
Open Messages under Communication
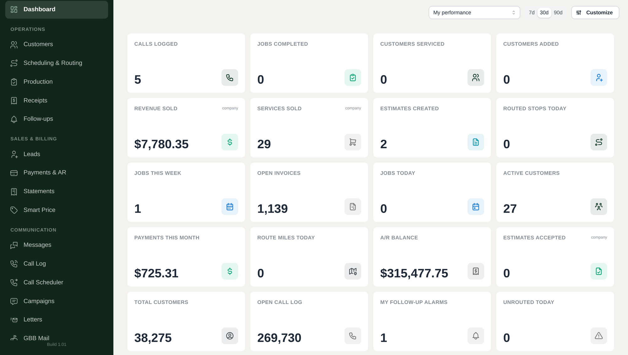click(x=57, y=245)
